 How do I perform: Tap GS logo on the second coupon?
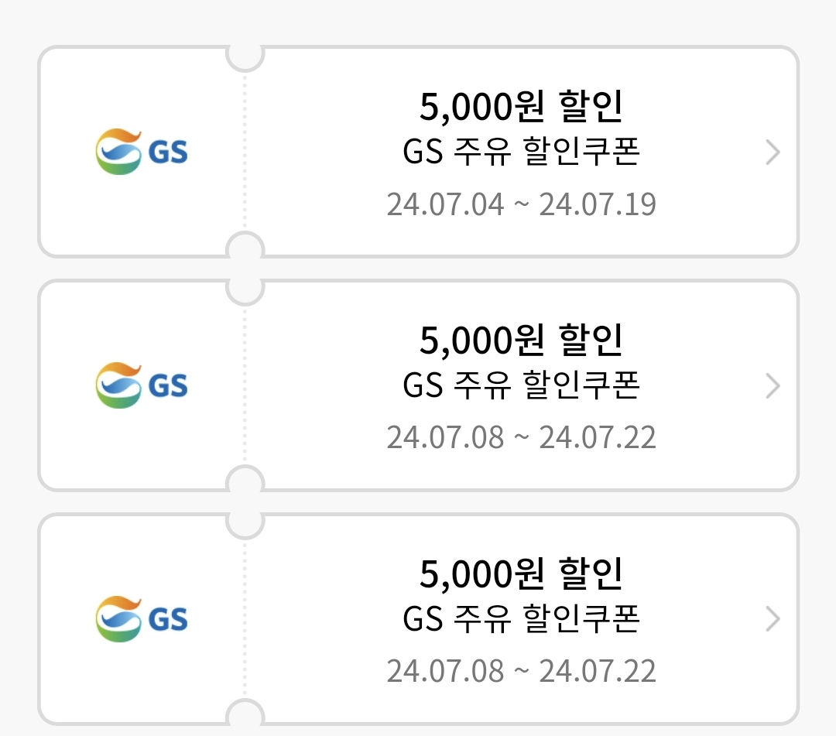[x=142, y=385]
